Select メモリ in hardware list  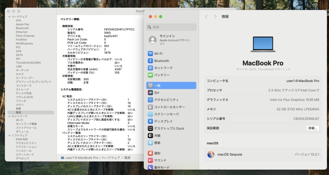point(20,105)
